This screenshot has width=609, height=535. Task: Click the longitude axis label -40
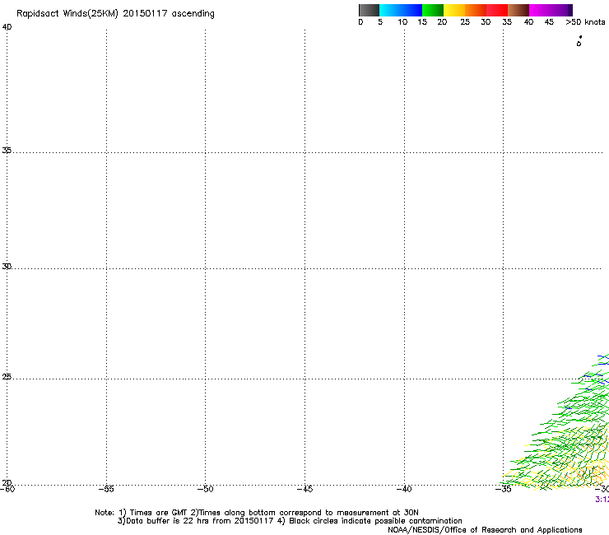pos(404,489)
